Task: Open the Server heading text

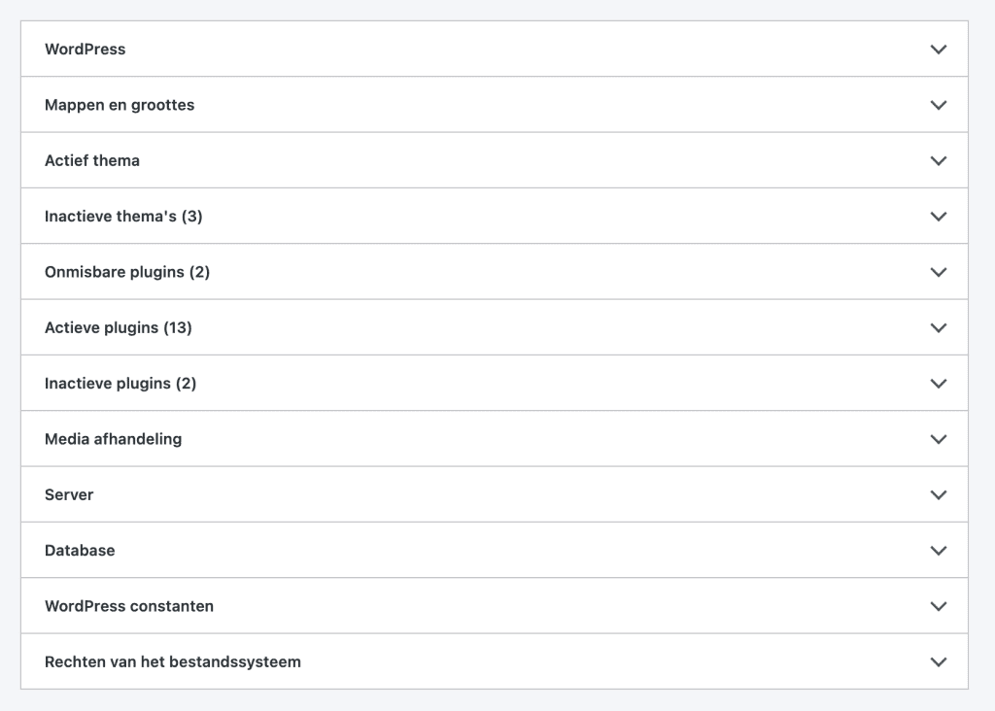Action: click(69, 494)
